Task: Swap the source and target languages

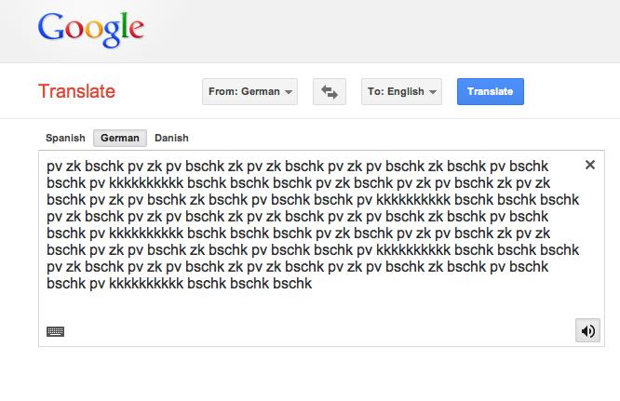Action: 329,92
